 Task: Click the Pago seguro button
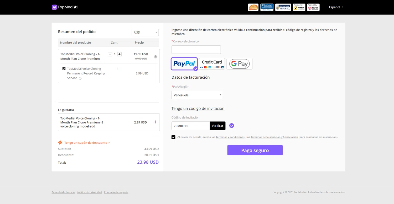(x=255, y=150)
